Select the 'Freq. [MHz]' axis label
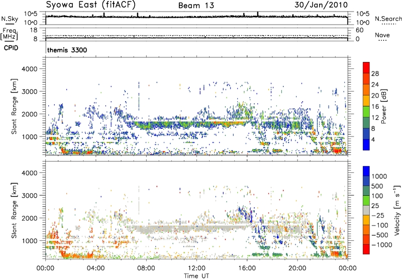This screenshot has width=402, height=279. click(10, 34)
